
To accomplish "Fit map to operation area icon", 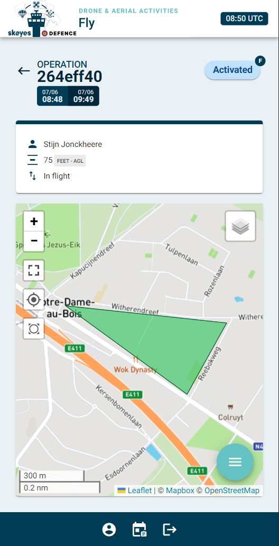I will tap(34, 328).
